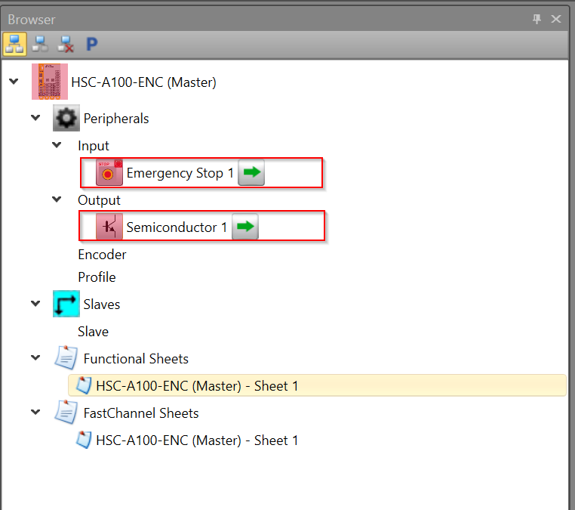Viewport: 575px width, 510px height.
Task: Select the network tree view toolbar icon
Action: click(14, 44)
